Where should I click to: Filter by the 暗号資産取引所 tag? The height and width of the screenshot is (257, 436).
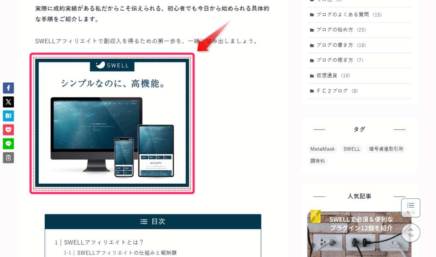point(386,149)
